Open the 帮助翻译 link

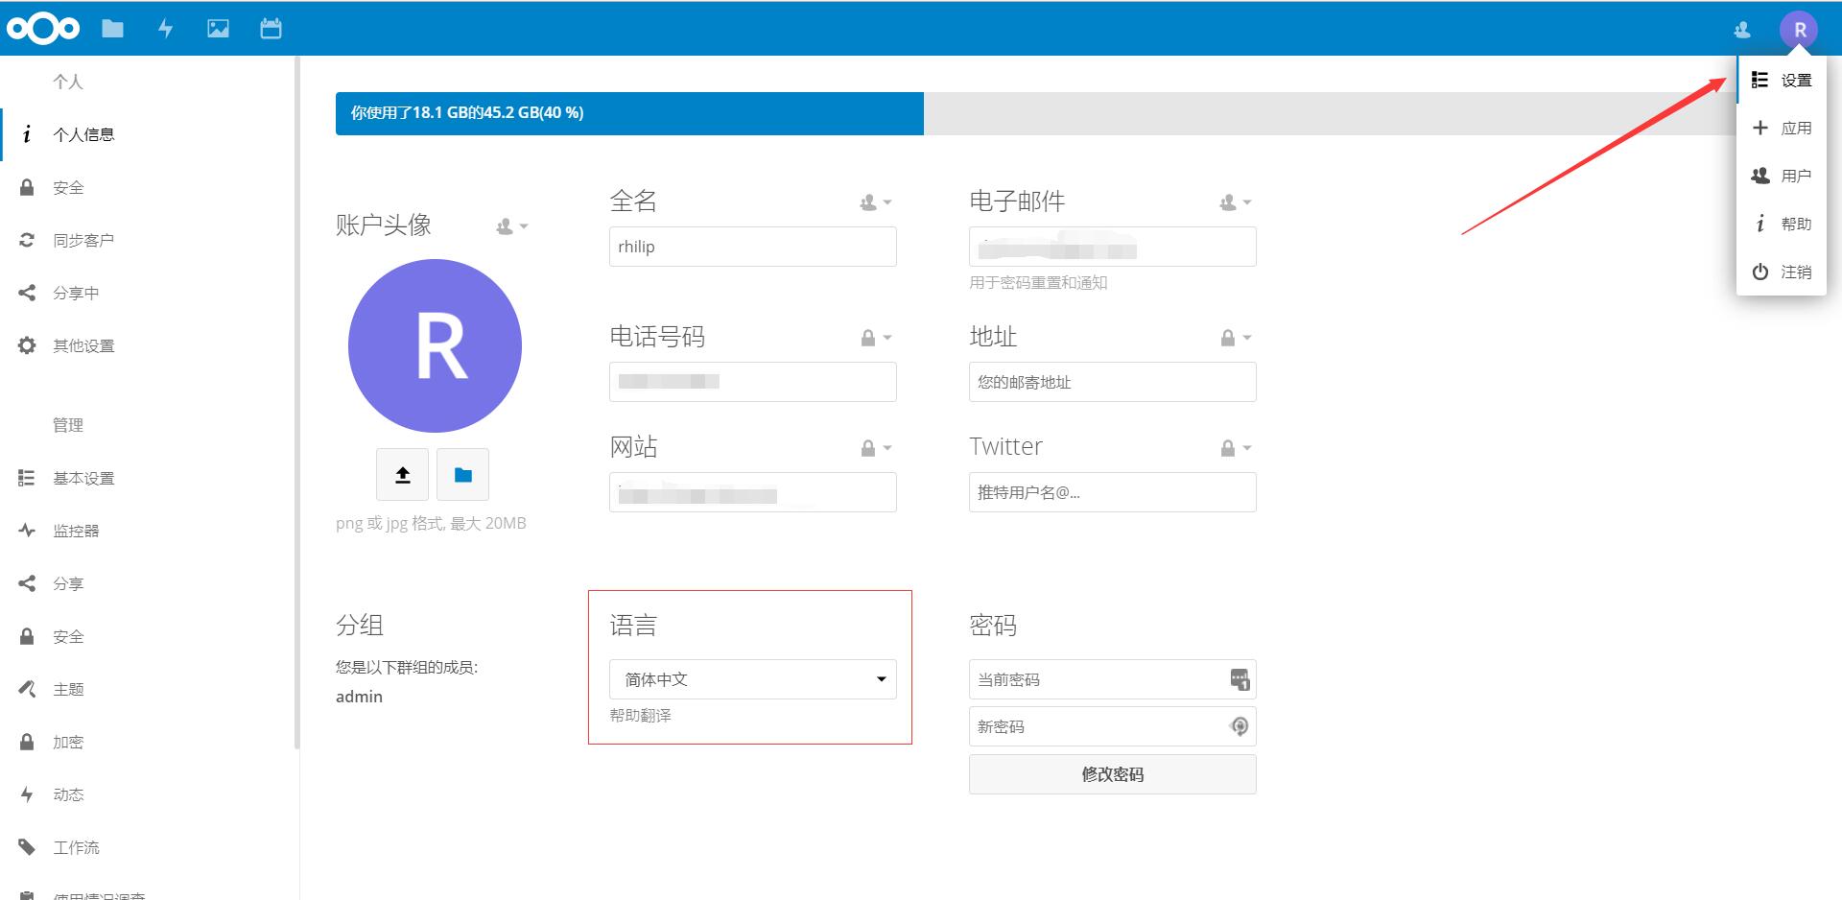[641, 716]
